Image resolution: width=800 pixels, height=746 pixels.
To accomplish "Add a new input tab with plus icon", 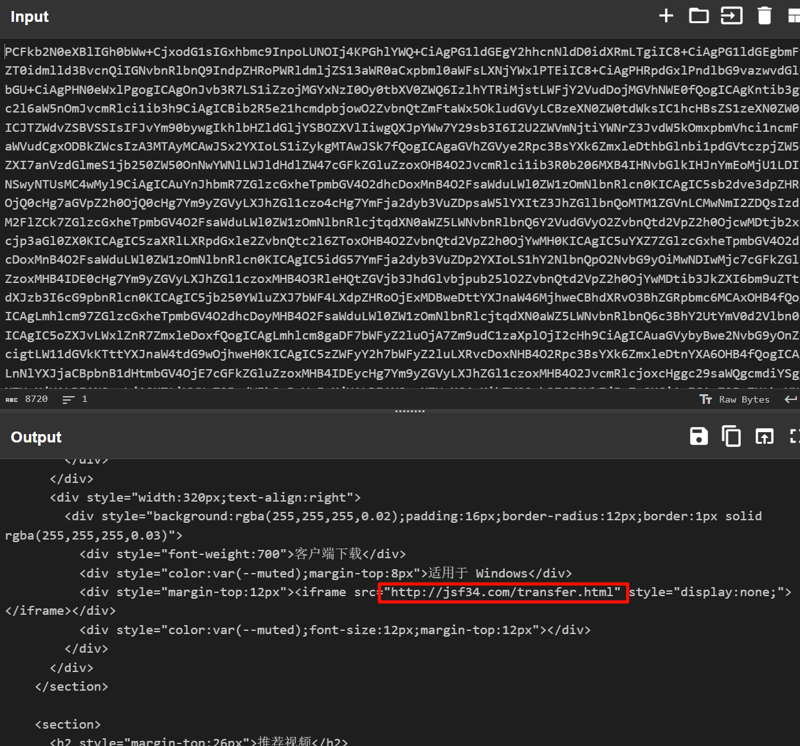I will pyautogui.click(x=666, y=16).
